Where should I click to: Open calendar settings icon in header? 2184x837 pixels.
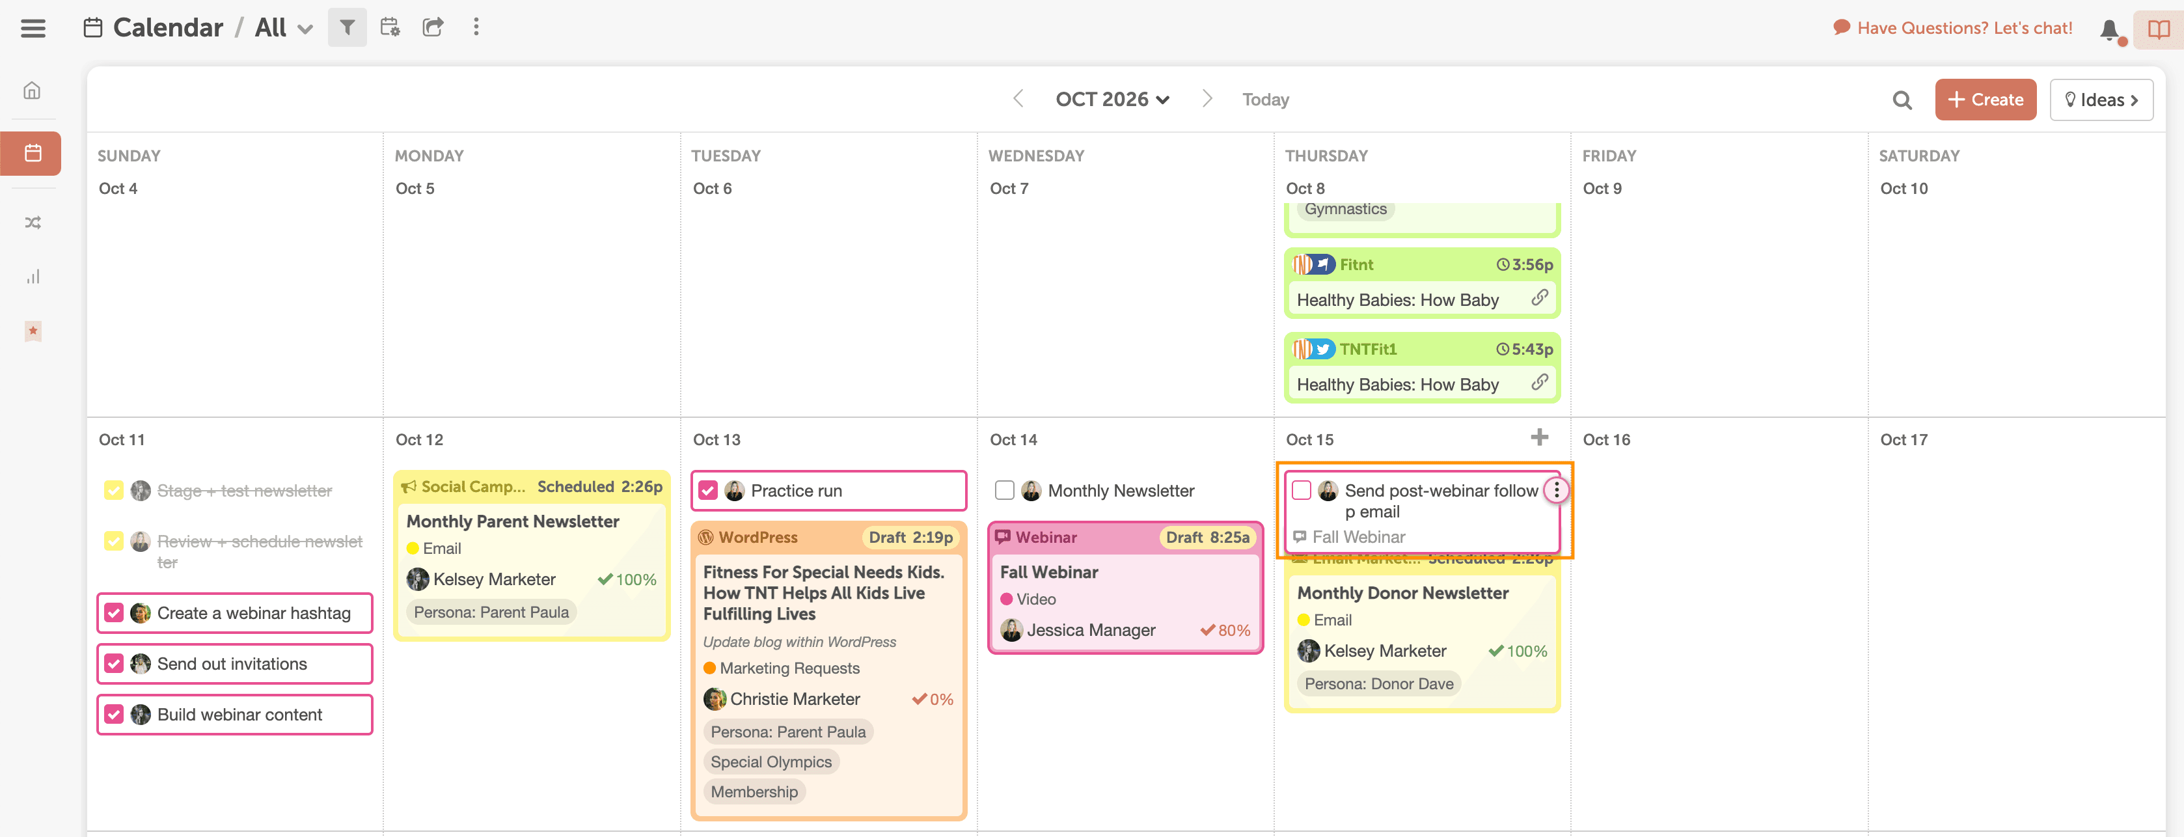(x=390, y=28)
